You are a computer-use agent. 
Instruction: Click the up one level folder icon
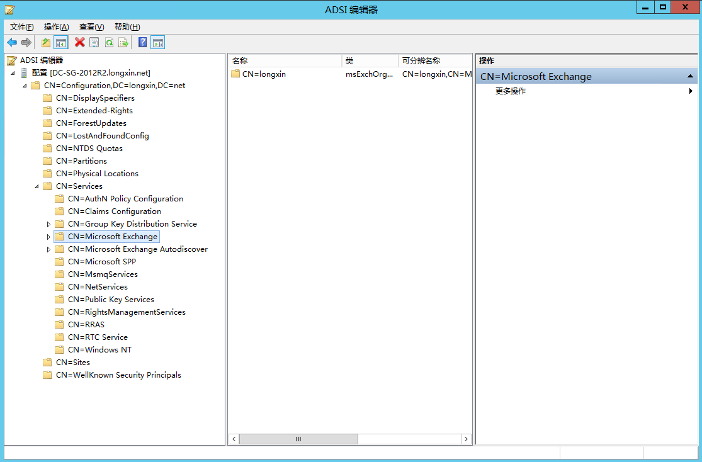click(45, 42)
